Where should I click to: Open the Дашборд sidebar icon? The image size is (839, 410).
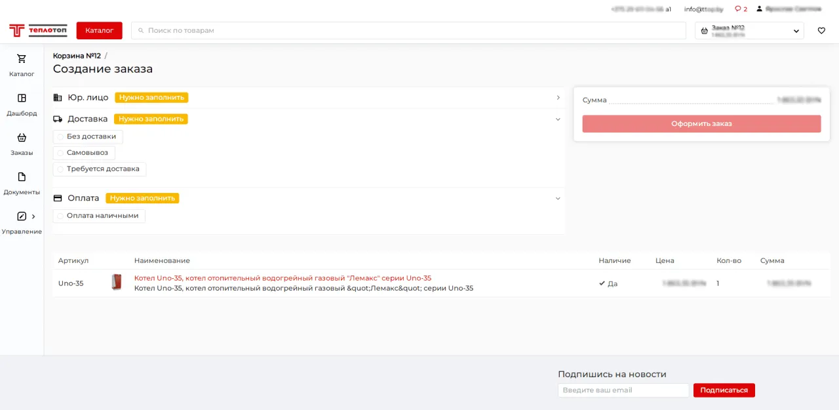pos(22,98)
